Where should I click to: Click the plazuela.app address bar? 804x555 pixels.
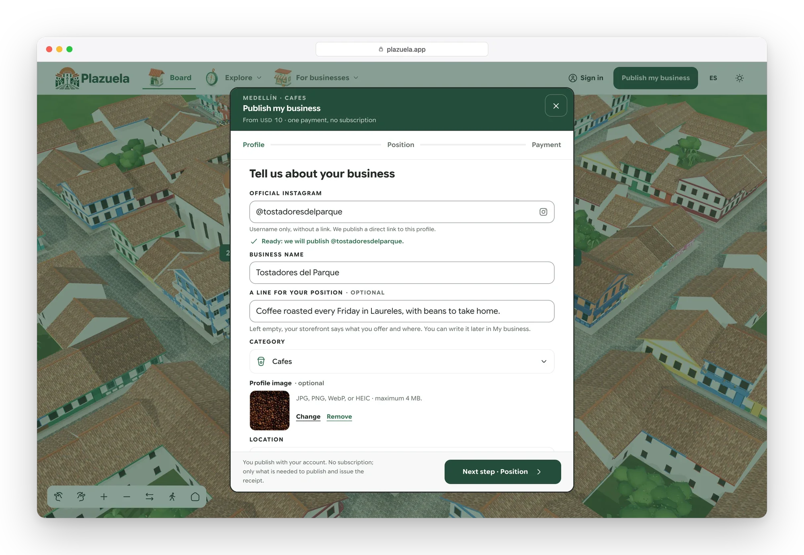pyautogui.click(x=402, y=49)
